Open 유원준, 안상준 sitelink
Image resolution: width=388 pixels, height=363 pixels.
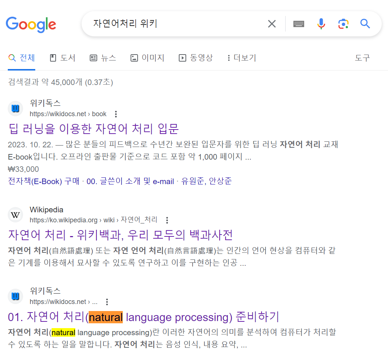tap(206, 181)
